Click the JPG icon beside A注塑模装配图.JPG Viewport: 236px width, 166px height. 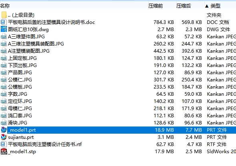pyautogui.click(x=4, y=51)
